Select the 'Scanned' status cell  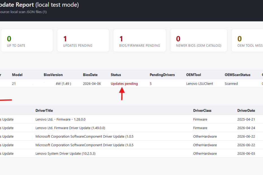tap(231, 84)
